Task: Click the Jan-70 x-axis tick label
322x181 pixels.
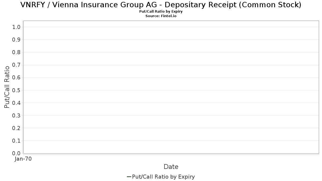Action: coord(23,159)
